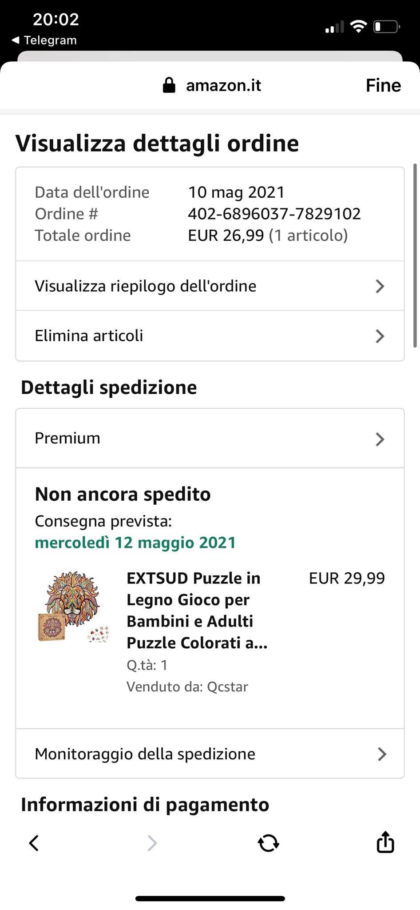This screenshot has height=910, width=420.
Task: Expand the Premium shipping chevron
Action: 380,439
